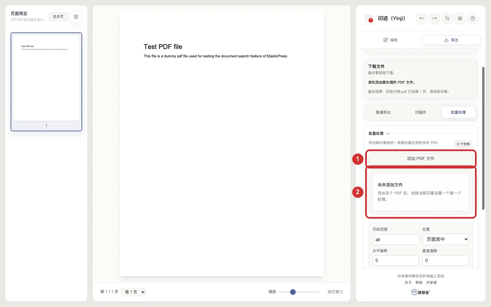Focus the 页码范围 input field

[x=396, y=239]
